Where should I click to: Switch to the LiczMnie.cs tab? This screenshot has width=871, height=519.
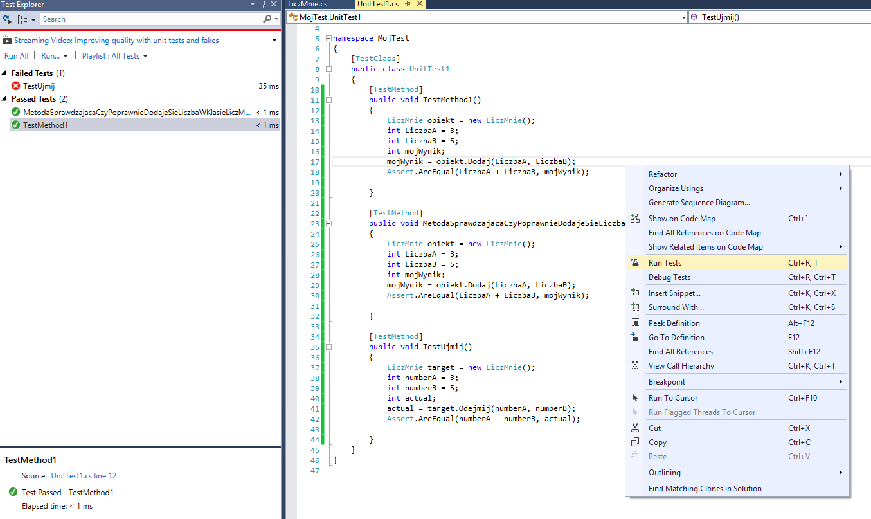point(308,4)
